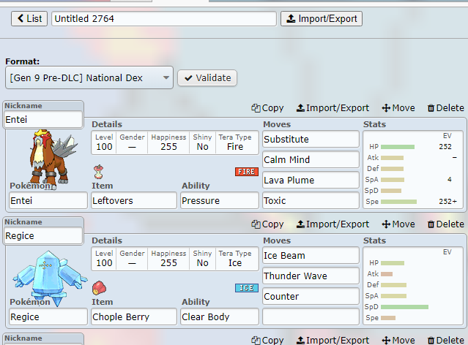Delete the bottom Pokémon set
Image resolution: width=468 pixels, height=345 pixels.
coord(445,340)
